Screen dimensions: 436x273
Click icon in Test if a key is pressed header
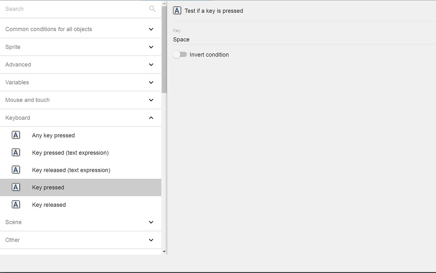click(177, 11)
